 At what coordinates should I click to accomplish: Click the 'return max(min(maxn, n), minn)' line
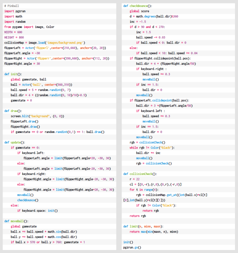click(154, 232)
